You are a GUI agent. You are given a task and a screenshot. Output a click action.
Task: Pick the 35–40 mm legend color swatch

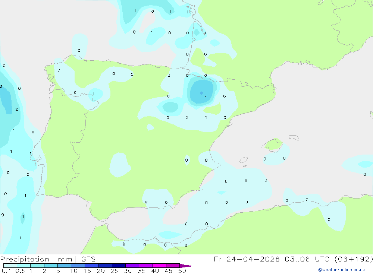(x=145, y=266)
